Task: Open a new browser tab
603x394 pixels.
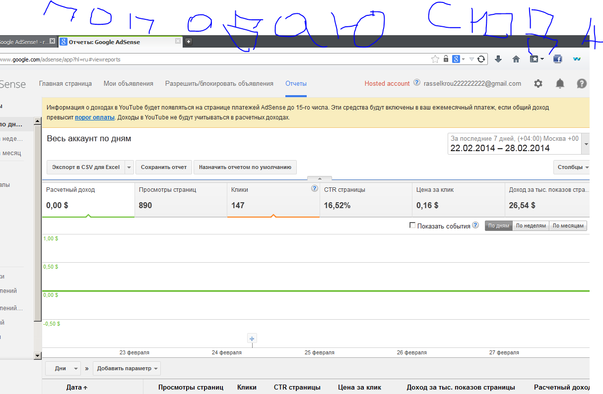Action: 189,42
